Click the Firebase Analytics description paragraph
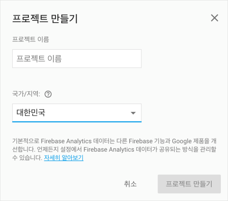This screenshot has height=201, width=228. (x=114, y=149)
